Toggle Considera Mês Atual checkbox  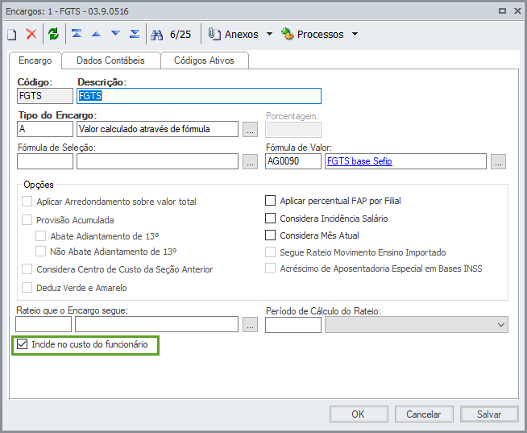pyautogui.click(x=271, y=235)
